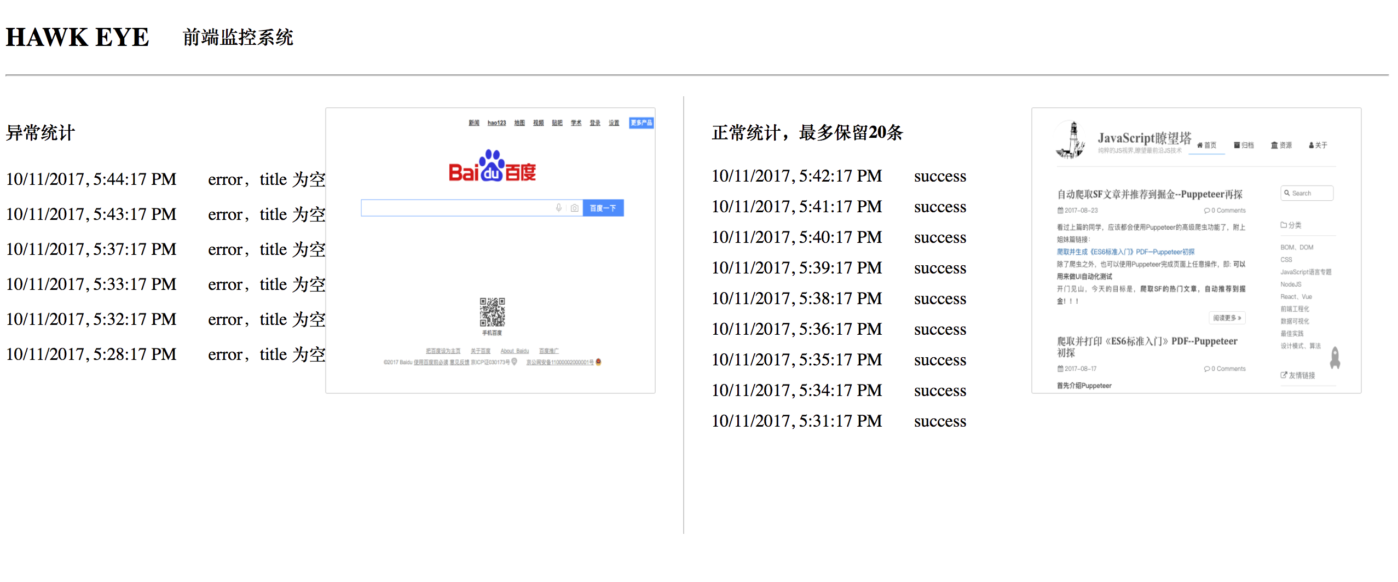
Task: Click the rocket back-to-top icon in blog
Action: pyautogui.click(x=1336, y=358)
